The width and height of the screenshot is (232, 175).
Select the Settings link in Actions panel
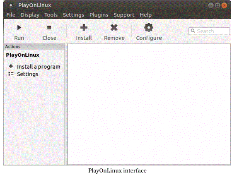[28, 74]
